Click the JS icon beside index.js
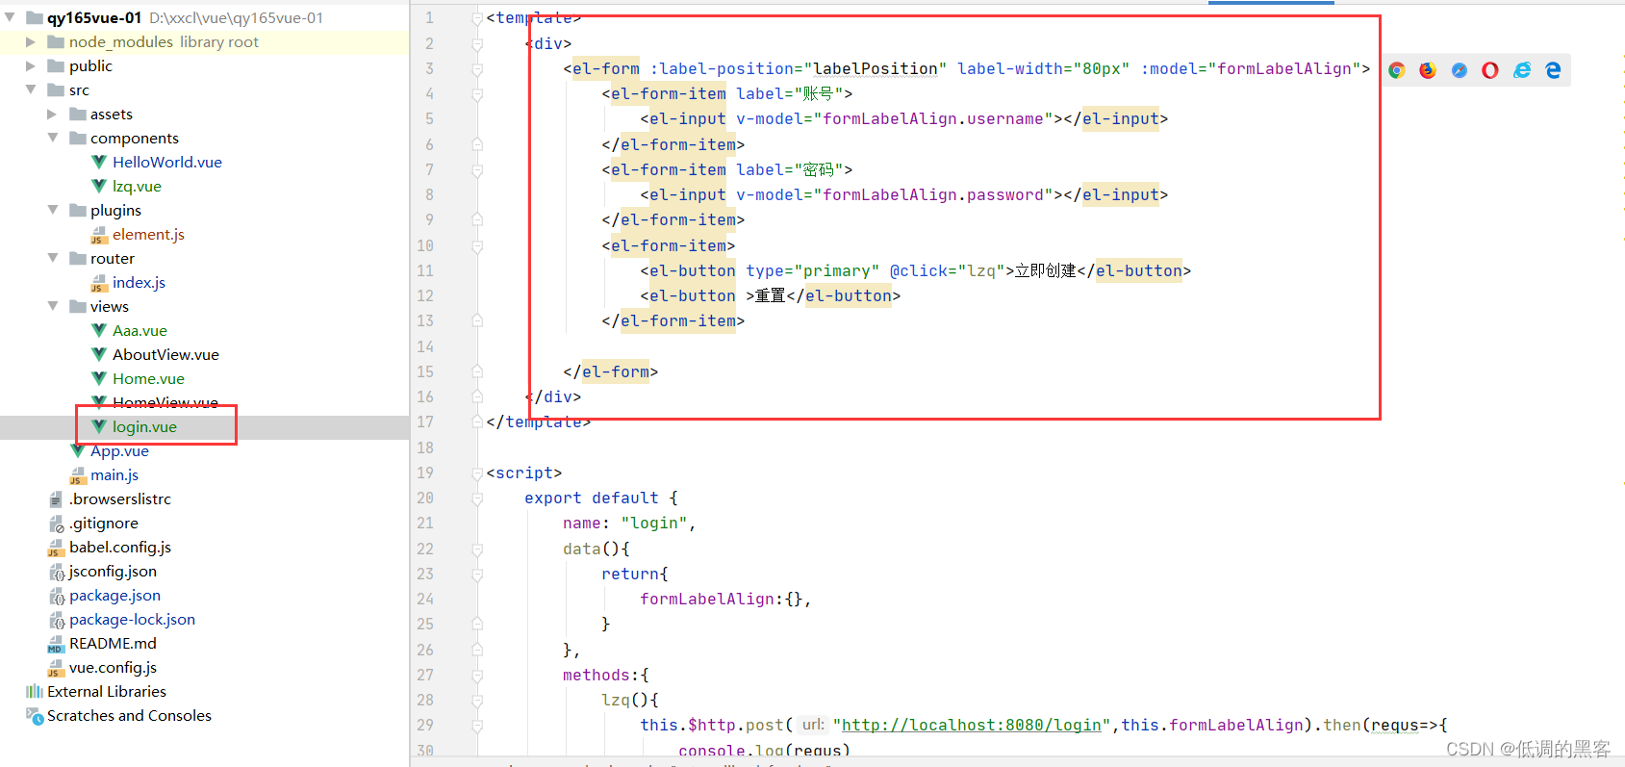The image size is (1625, 767). (99, 283)
